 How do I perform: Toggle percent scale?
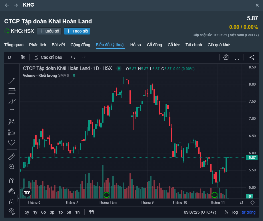[x=226, y=212]
